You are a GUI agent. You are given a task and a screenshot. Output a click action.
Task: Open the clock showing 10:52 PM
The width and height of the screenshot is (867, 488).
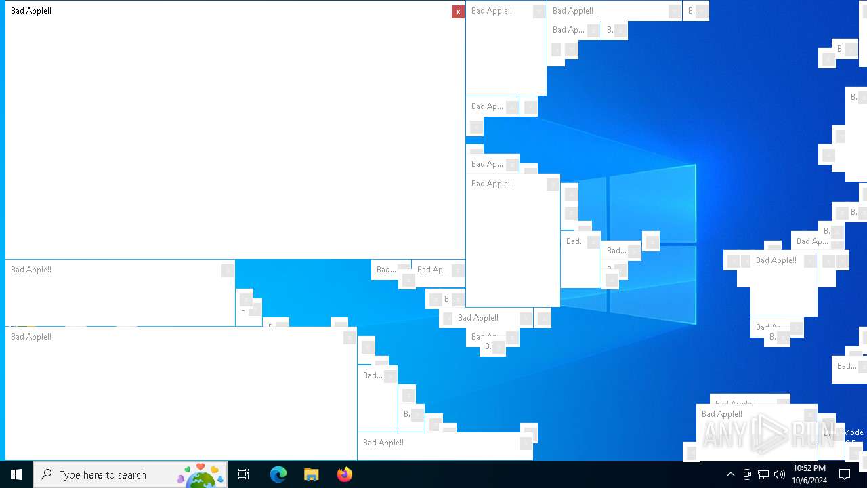809,474
